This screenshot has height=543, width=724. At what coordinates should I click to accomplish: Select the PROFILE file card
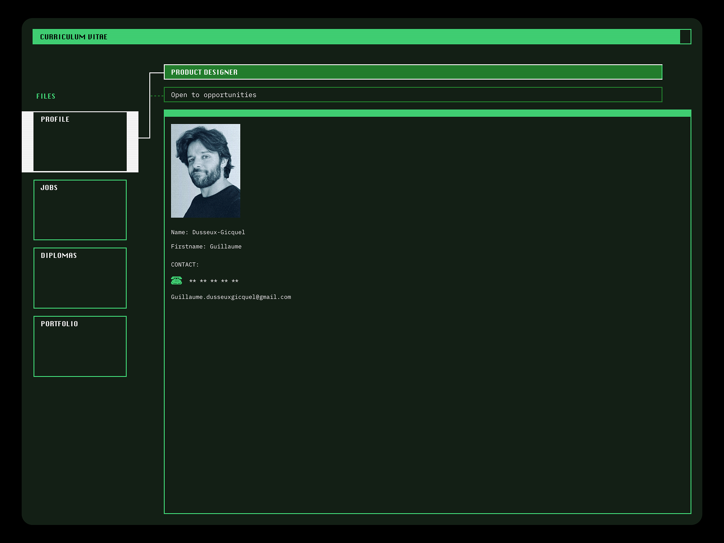click(x=80, y=142)
